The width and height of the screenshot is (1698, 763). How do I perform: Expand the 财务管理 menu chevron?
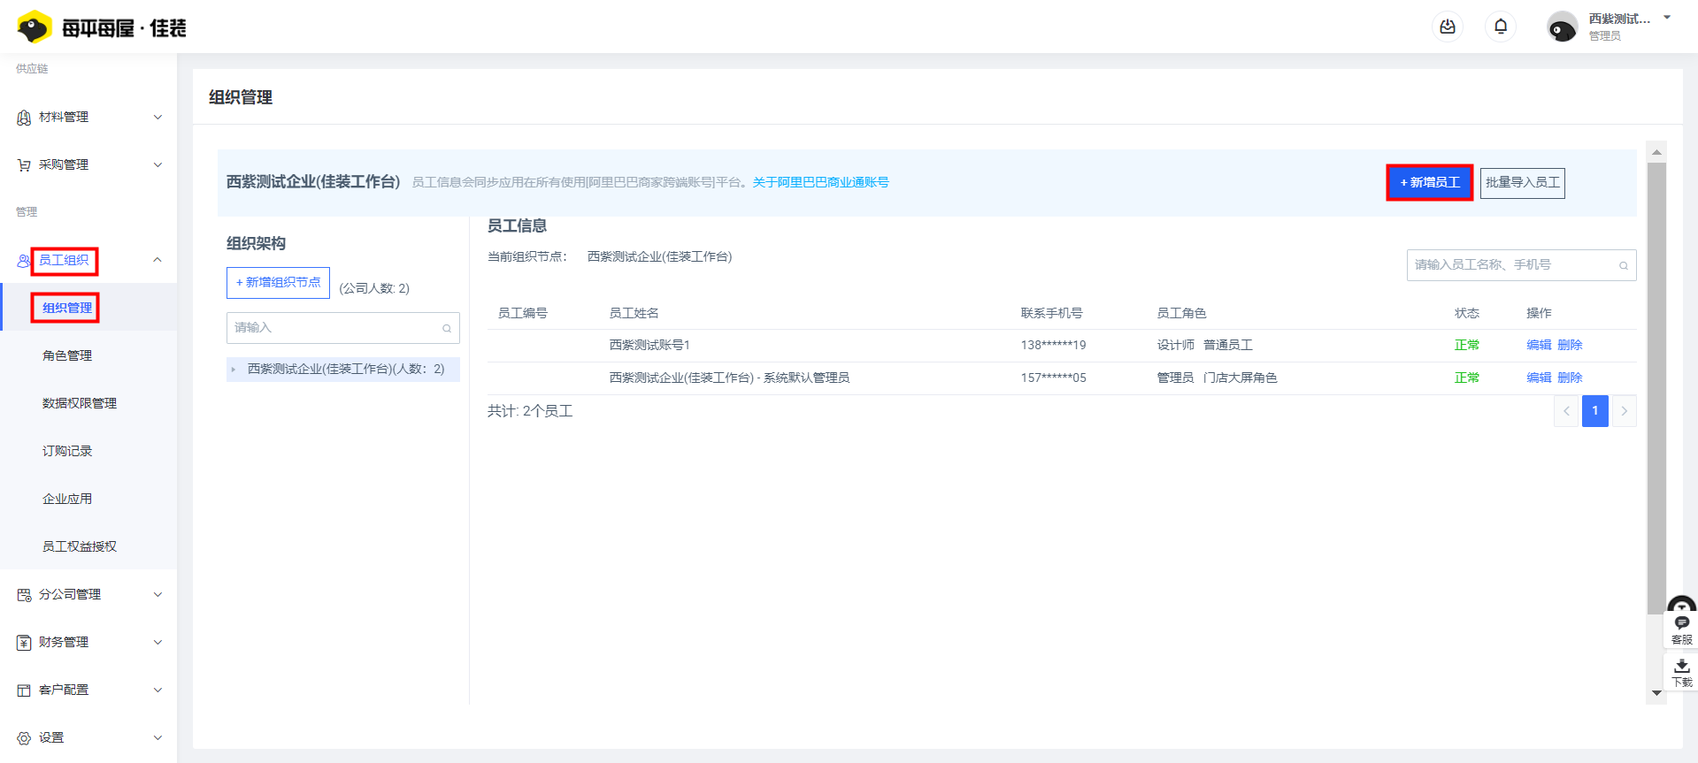(x=158, y=642)
